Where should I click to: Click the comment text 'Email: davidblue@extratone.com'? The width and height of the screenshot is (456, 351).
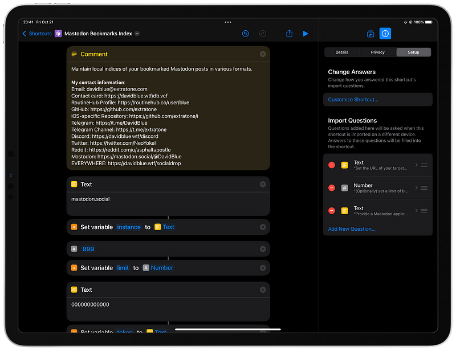tap(109, 89)
